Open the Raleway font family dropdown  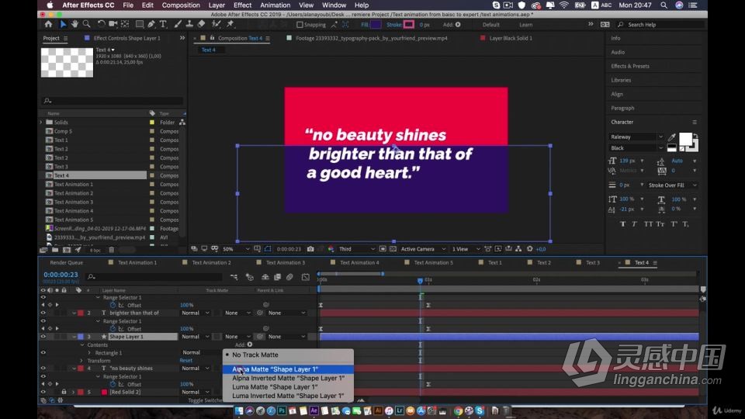tap(636, 137)
